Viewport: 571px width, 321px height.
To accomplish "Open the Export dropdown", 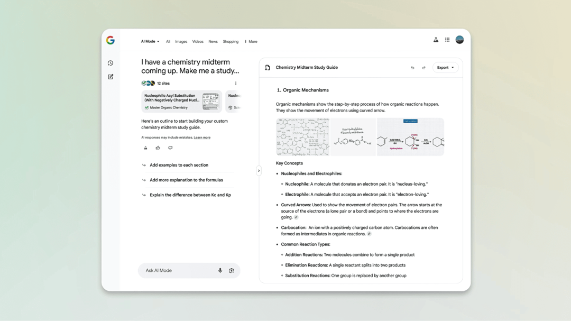I will pos(445,67).
